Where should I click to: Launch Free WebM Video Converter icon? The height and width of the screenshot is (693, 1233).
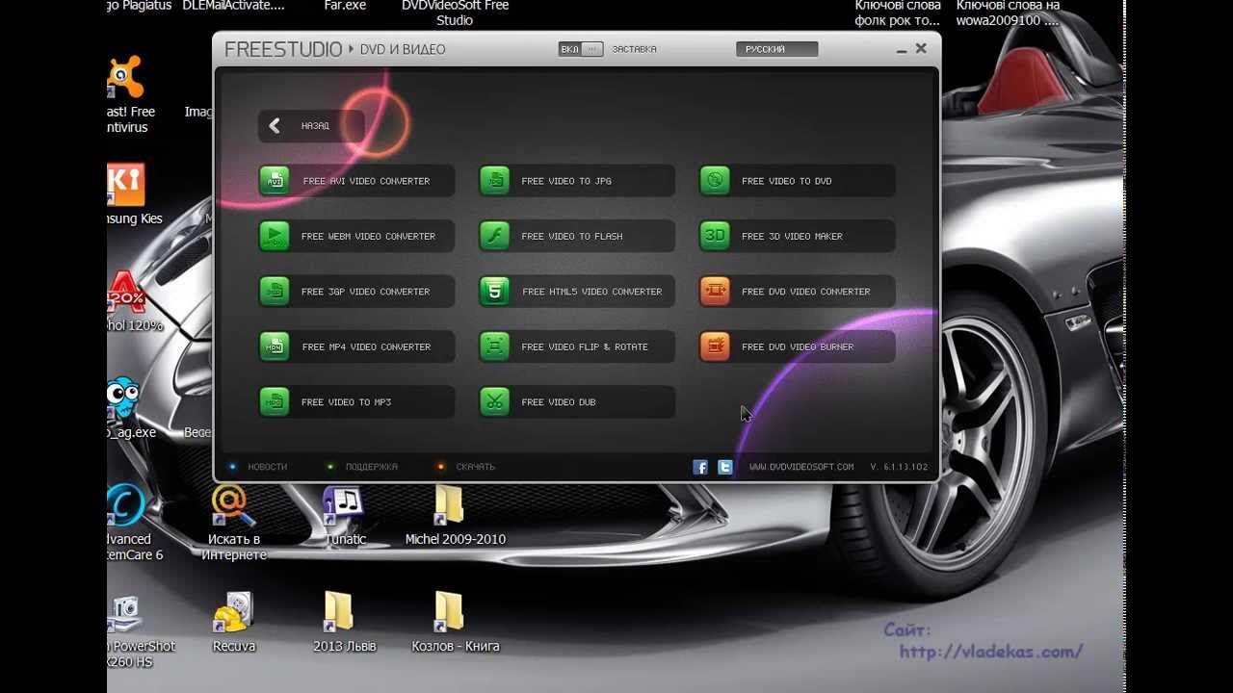tap(275, 236)
